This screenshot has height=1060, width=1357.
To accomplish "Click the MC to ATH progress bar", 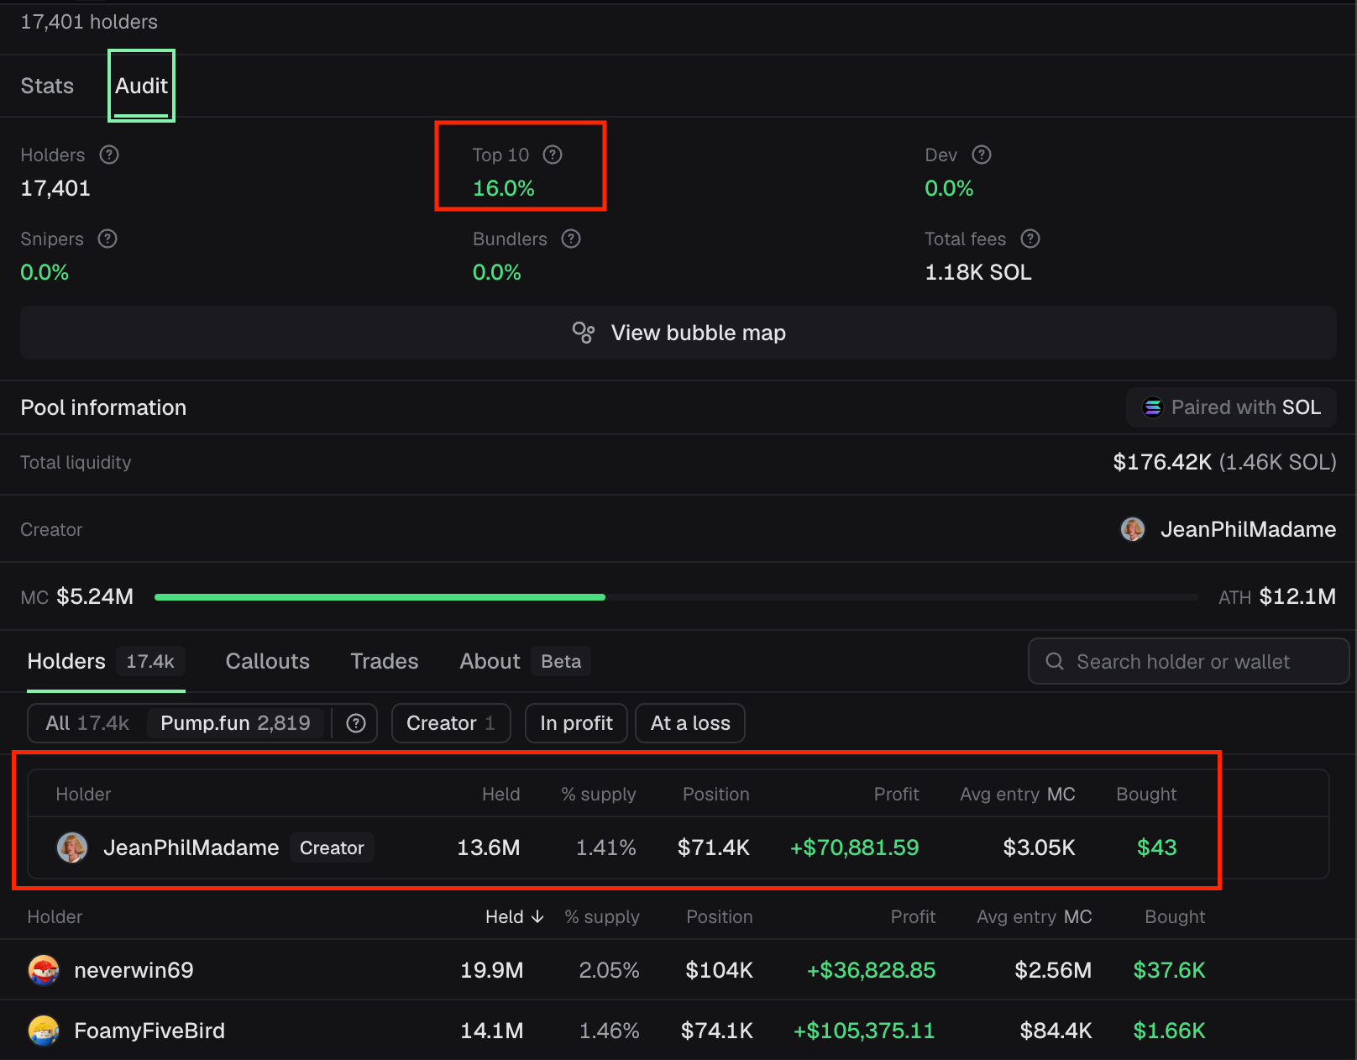I will (676, 597).
